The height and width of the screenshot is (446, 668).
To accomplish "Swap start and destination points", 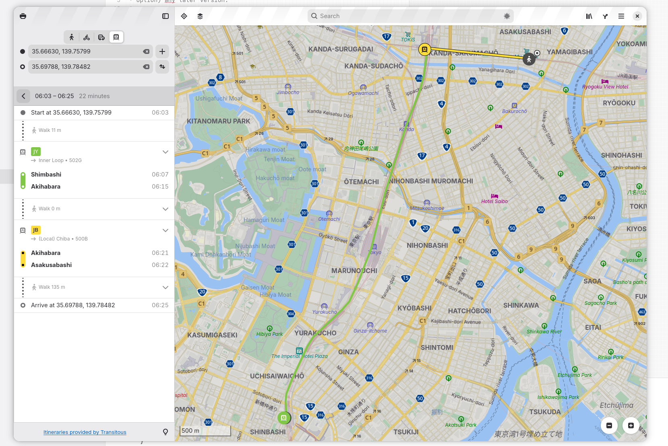I will coord(162,67).
